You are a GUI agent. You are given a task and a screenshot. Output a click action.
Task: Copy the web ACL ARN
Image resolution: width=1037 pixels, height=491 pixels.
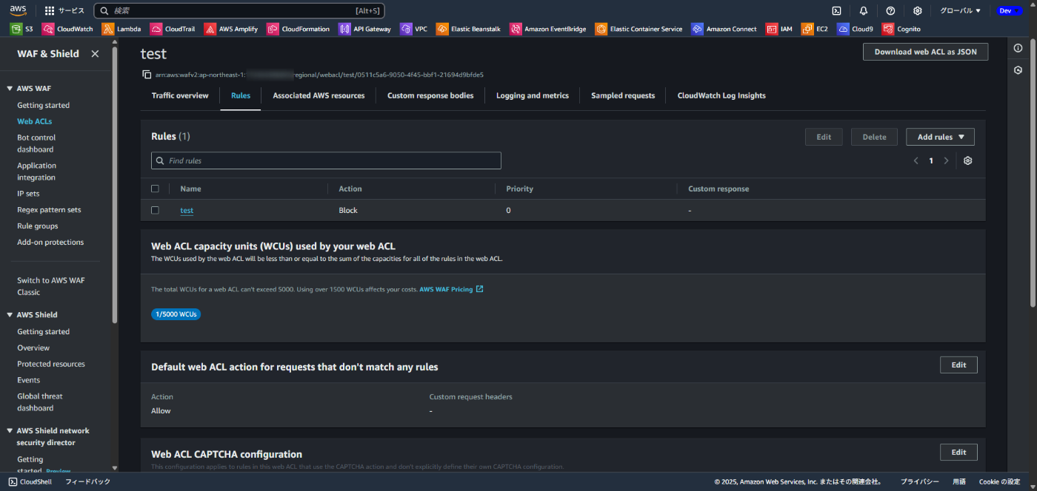[147, 75]
